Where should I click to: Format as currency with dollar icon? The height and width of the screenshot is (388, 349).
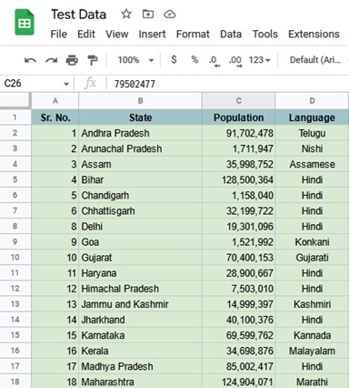(174, 59)
